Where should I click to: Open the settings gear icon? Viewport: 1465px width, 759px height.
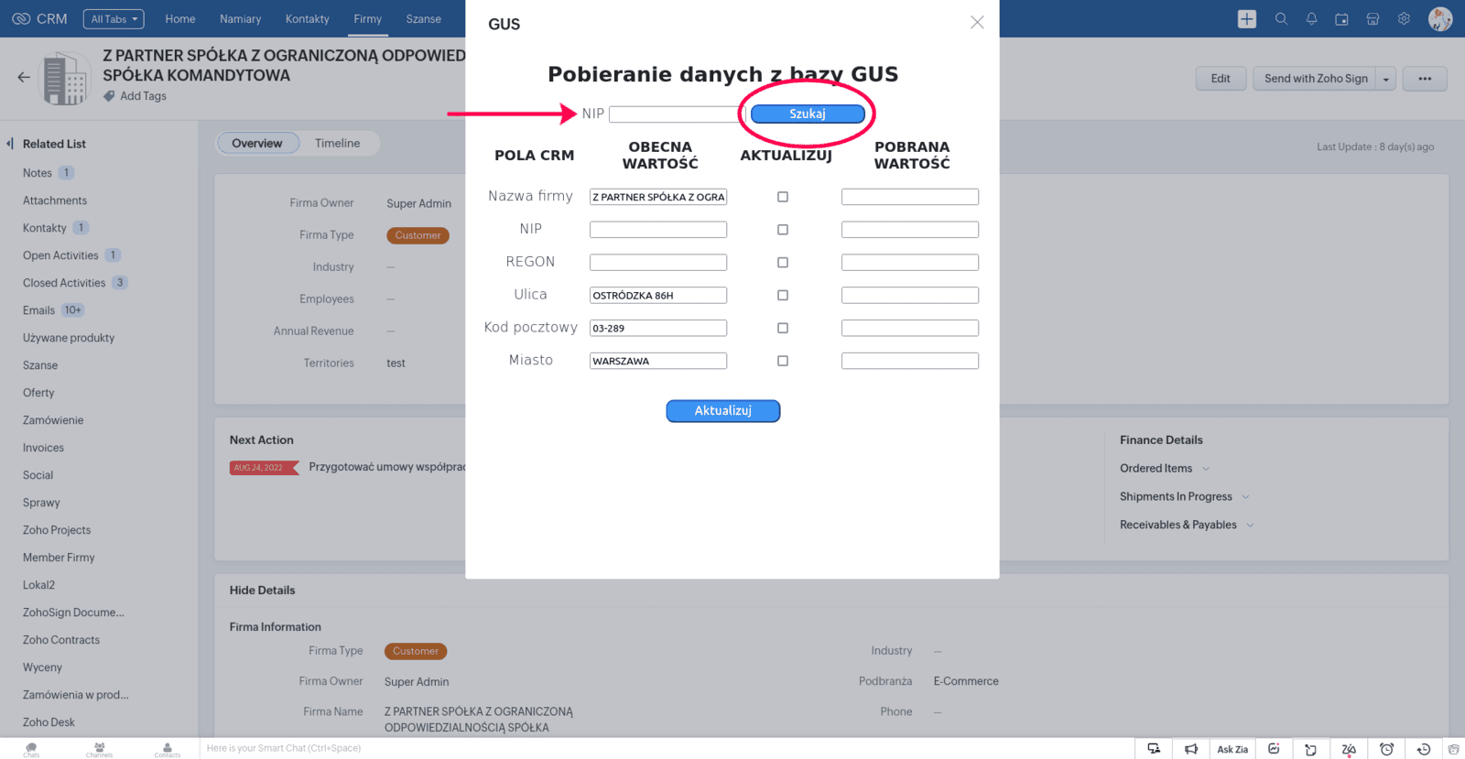click(x=1404, y=19)
